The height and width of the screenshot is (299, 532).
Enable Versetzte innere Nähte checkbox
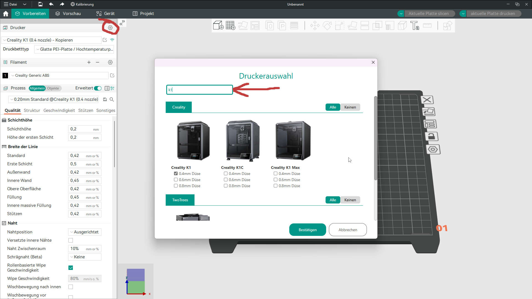71,240
